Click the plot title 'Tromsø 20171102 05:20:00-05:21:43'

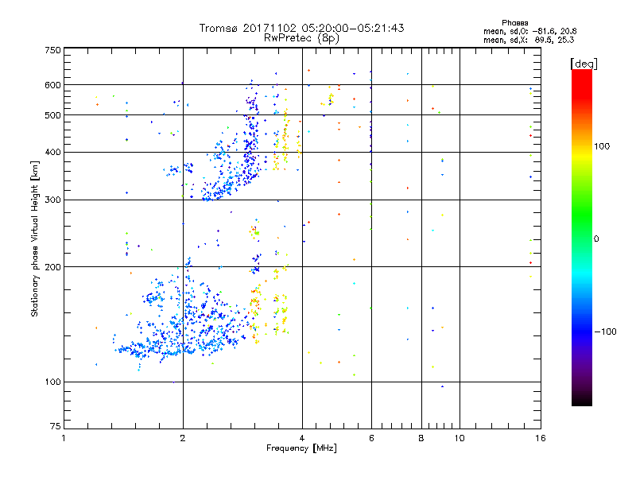301,28
